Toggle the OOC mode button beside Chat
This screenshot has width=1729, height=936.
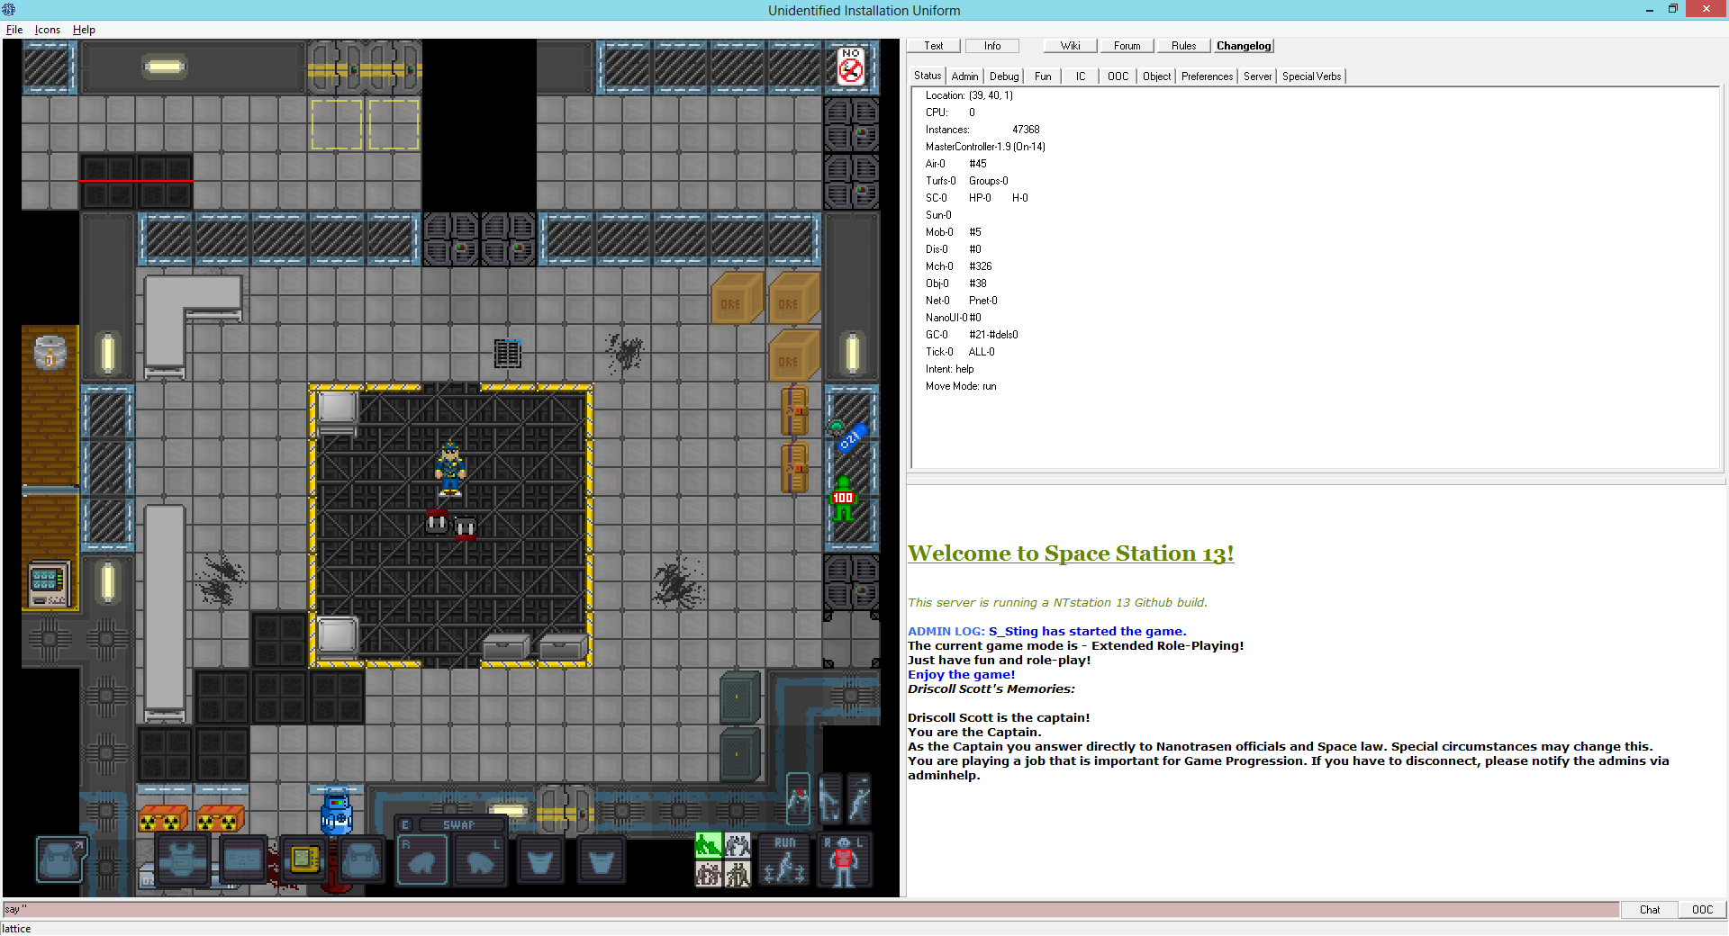click(x=1702, y=910)
